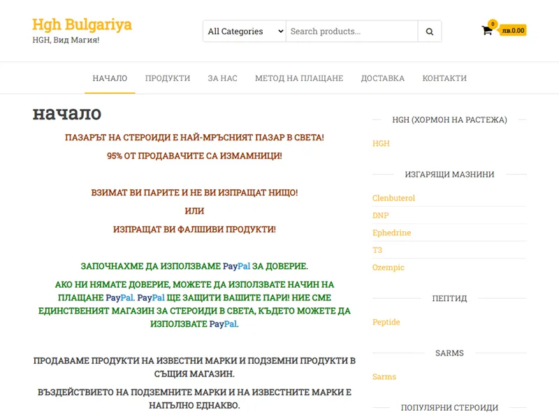
Task: Click the search magnifier icon
Action: pos(429,31)
